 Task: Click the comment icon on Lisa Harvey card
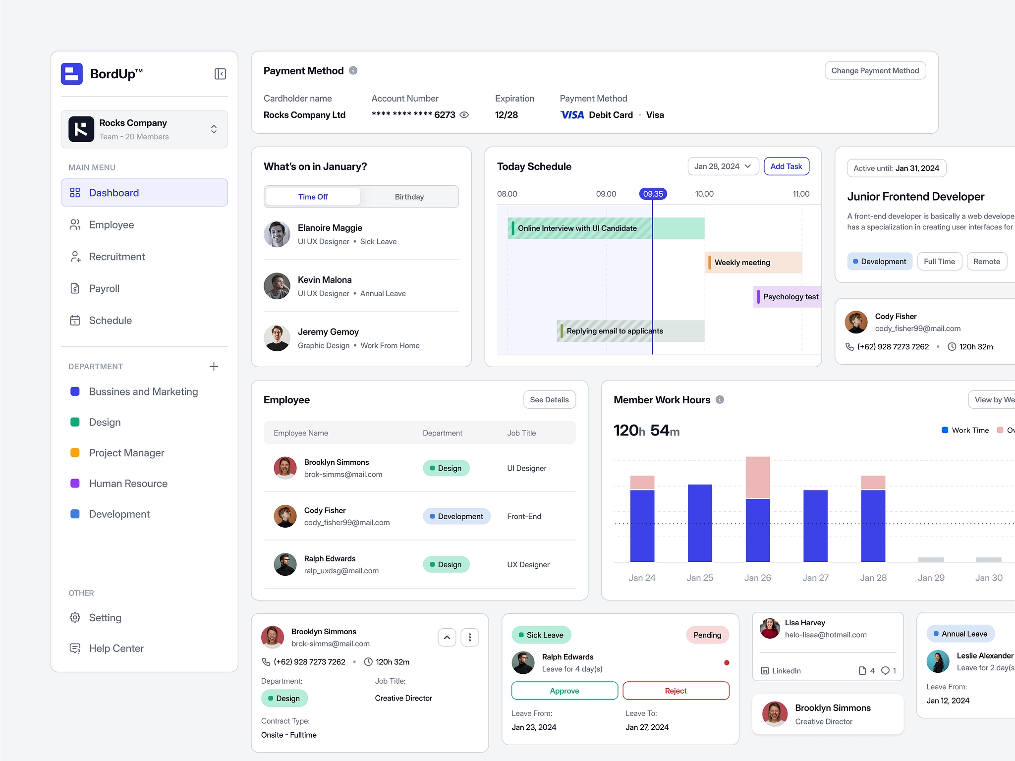[885, 670]
